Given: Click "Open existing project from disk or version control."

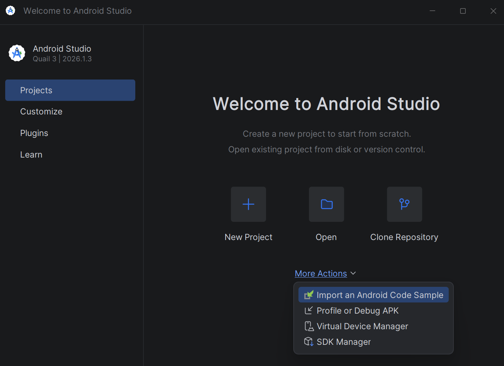Looking at the screenshot, I should click(327, 149).
